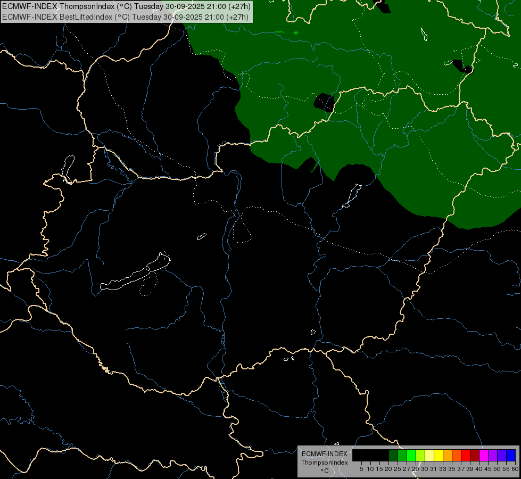The width and height of the screenshot is (521, 479).
Task: Click the purple 45-50 legend swatch
Action: pyautogui.click(x=493, y=456)
